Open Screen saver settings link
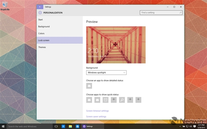Screen dimensions: 207x129 pyautogui.click(x=96, y=117)
